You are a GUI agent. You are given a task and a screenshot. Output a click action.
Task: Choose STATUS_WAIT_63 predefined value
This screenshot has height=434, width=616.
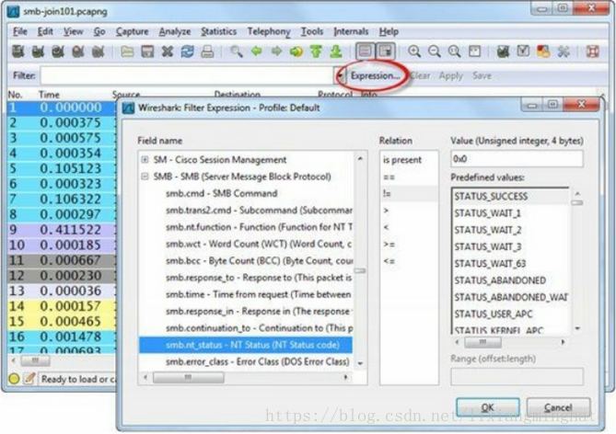(x=510, y=264)
